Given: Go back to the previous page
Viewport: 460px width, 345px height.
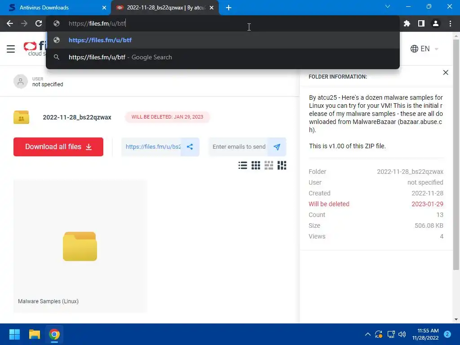Looking at the screenshot, I should click(x=10, y=23).
